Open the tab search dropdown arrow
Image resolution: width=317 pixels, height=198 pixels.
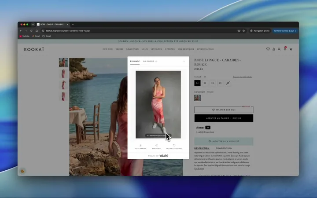33,25
